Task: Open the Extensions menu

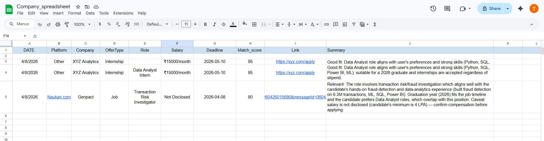Action: click(x=123, y=13)
